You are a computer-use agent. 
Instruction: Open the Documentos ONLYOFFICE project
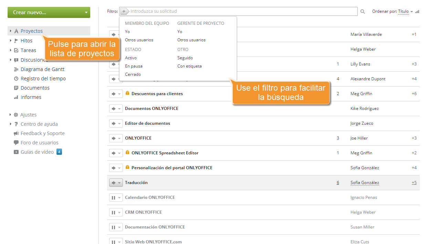[x=152, y=109]
